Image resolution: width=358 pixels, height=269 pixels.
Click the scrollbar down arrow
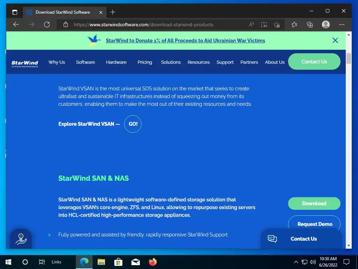click(x=349, y=246)
